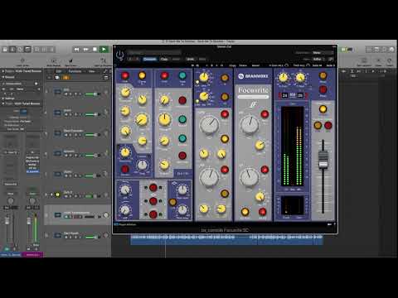Screen dimensions: 398x298
Task: Click the yellow-lit button on the sixth track header
Action: (57, 195)
